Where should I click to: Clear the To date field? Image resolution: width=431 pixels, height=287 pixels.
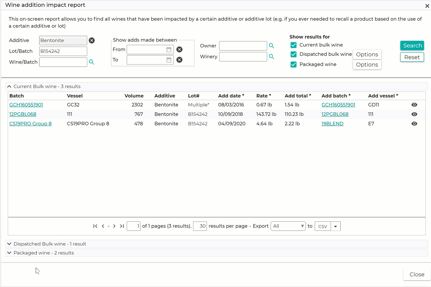(x=179, y=60)
